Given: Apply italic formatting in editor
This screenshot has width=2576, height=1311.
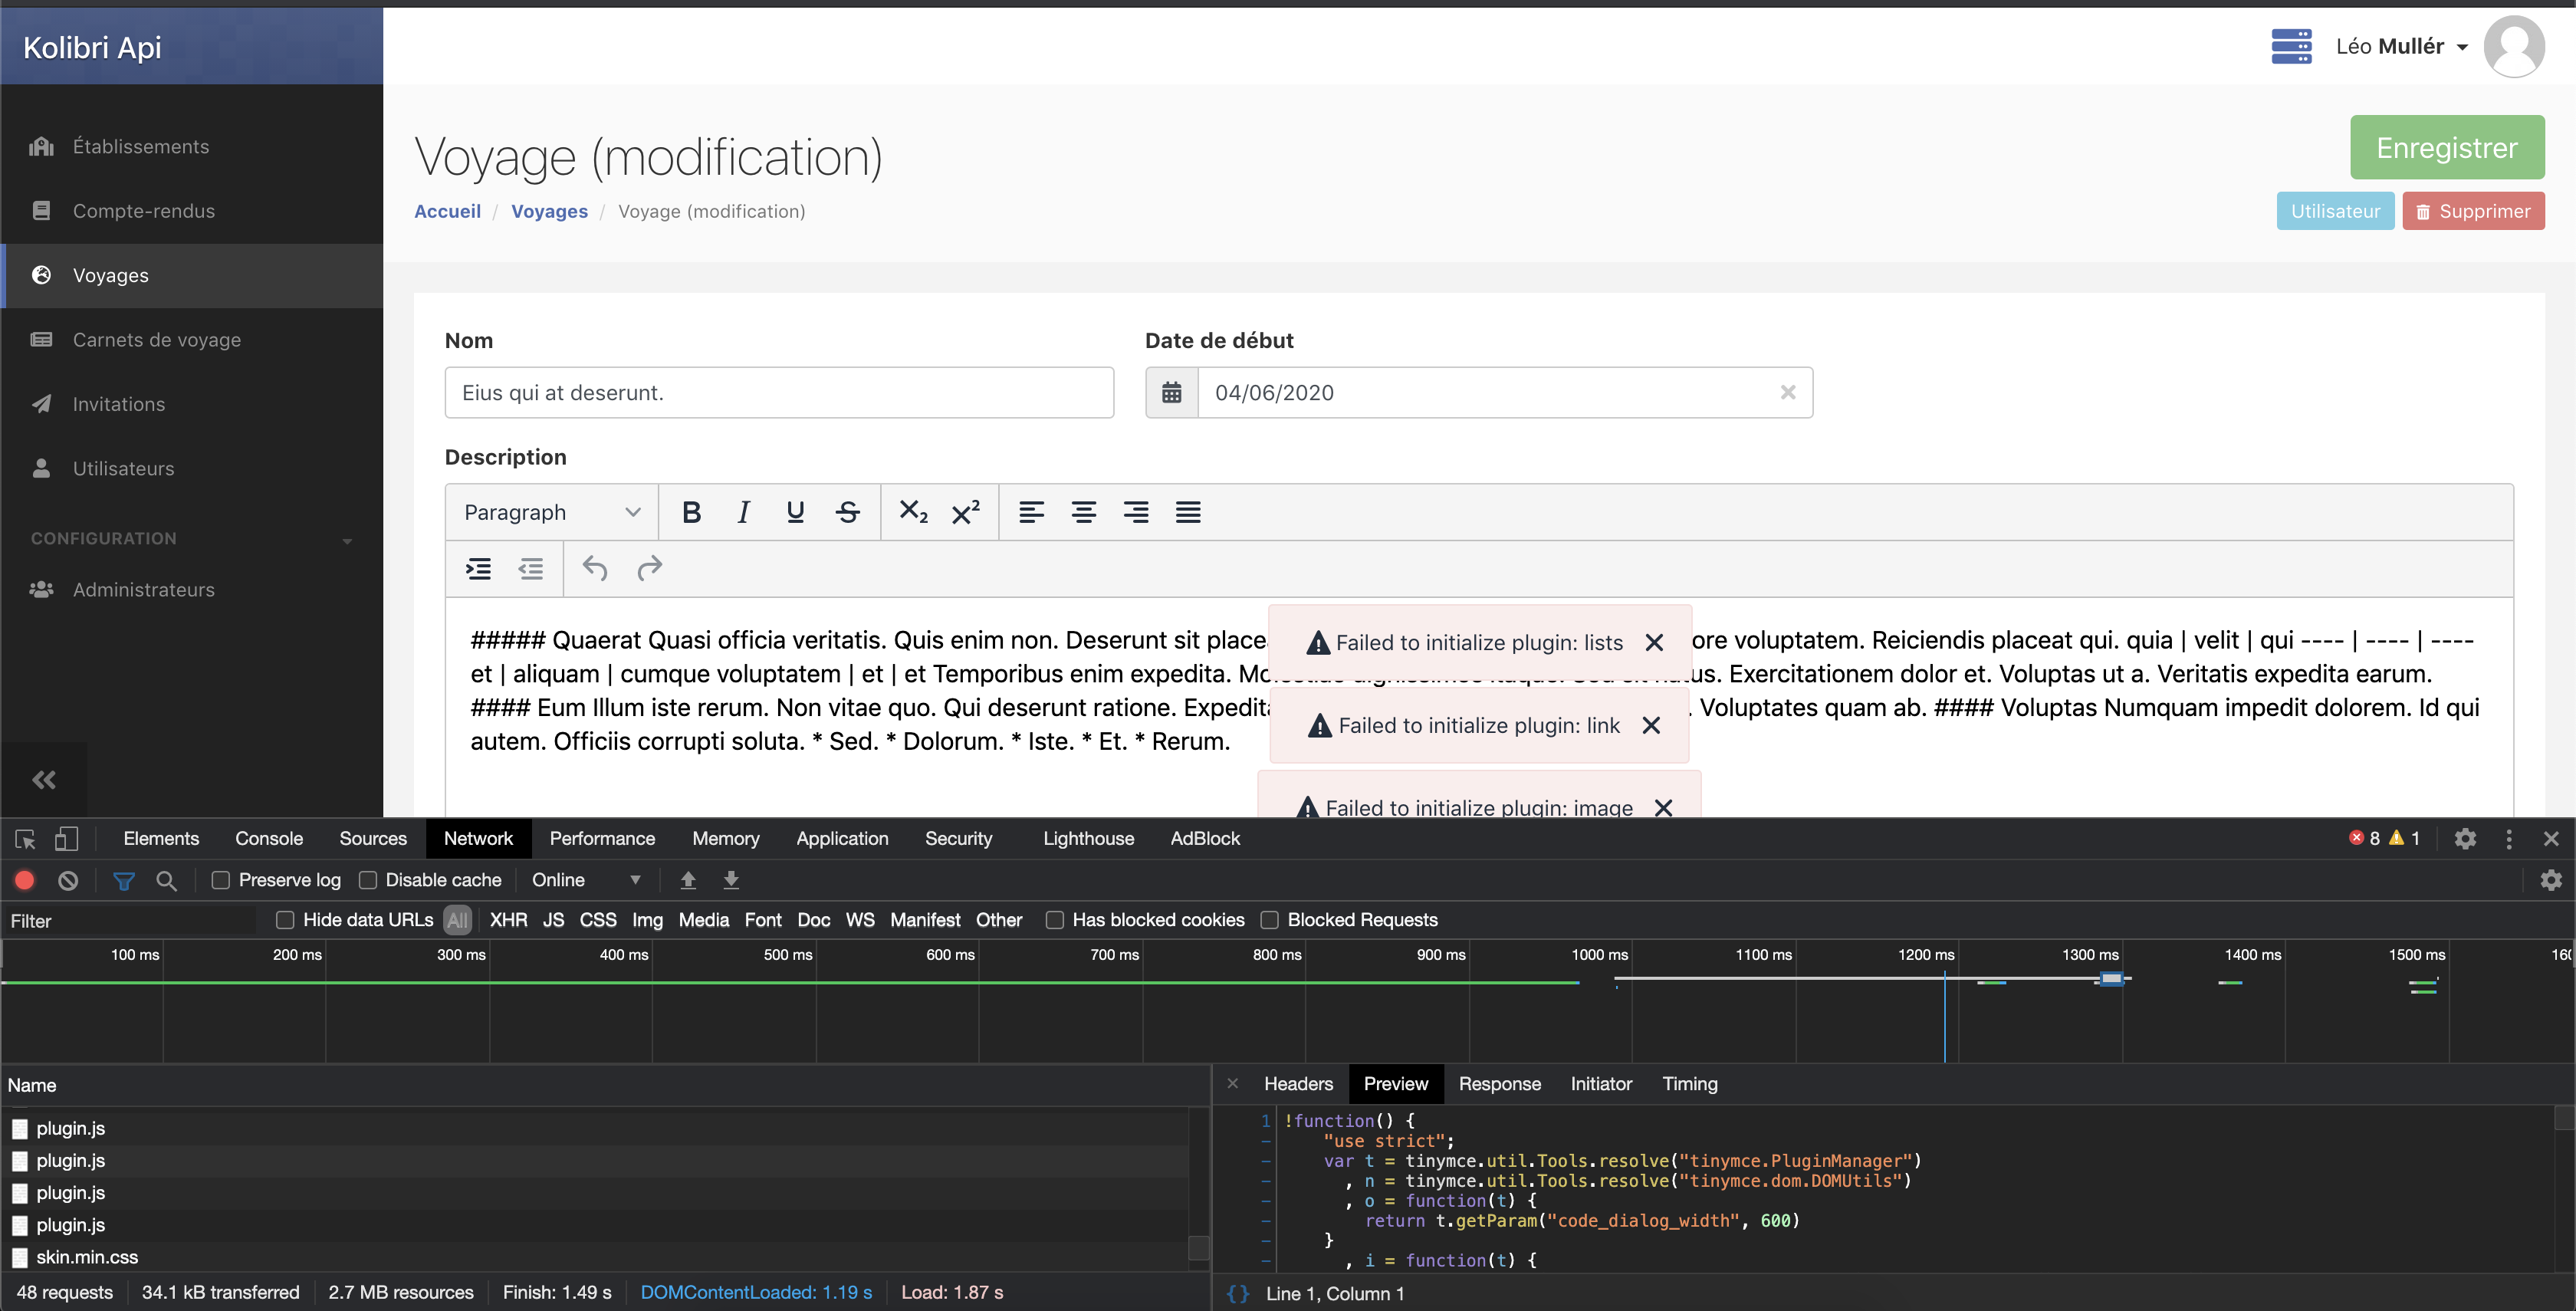Looking at the screenshot, I should [743, 512].
